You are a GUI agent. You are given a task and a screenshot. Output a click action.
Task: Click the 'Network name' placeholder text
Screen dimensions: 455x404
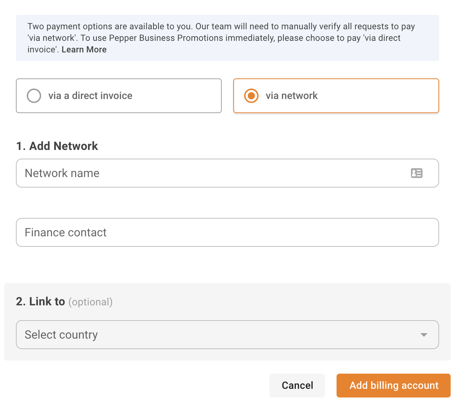[x=62, y=173]
